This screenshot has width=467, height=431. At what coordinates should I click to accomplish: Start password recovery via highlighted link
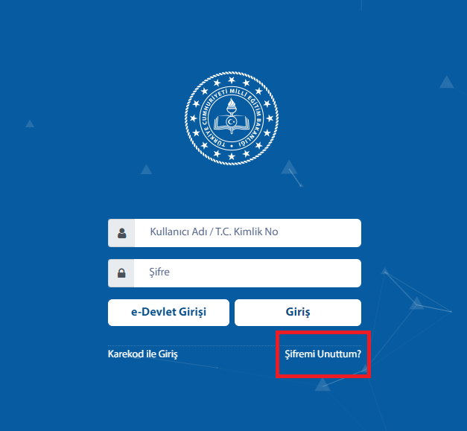[x=323, y=354]
